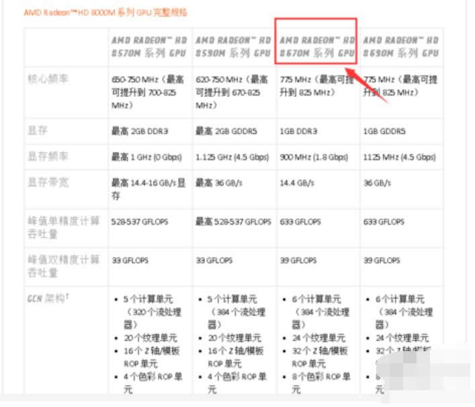Viewport: 475px width, 407px height.
Task: Click 4个色彩 ROP 单元 in the 8590M column
Action: pos(237,383)
